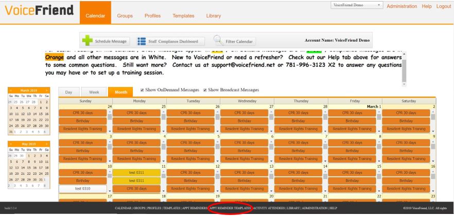Click the magnifying glass Filter Calendar icon
Screen dimensions: 454x216
pos(219,41)
